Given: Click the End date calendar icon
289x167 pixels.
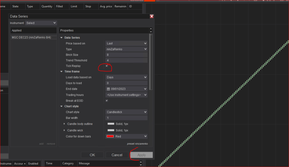Looking at the screenshot, I should coord(108,89).
